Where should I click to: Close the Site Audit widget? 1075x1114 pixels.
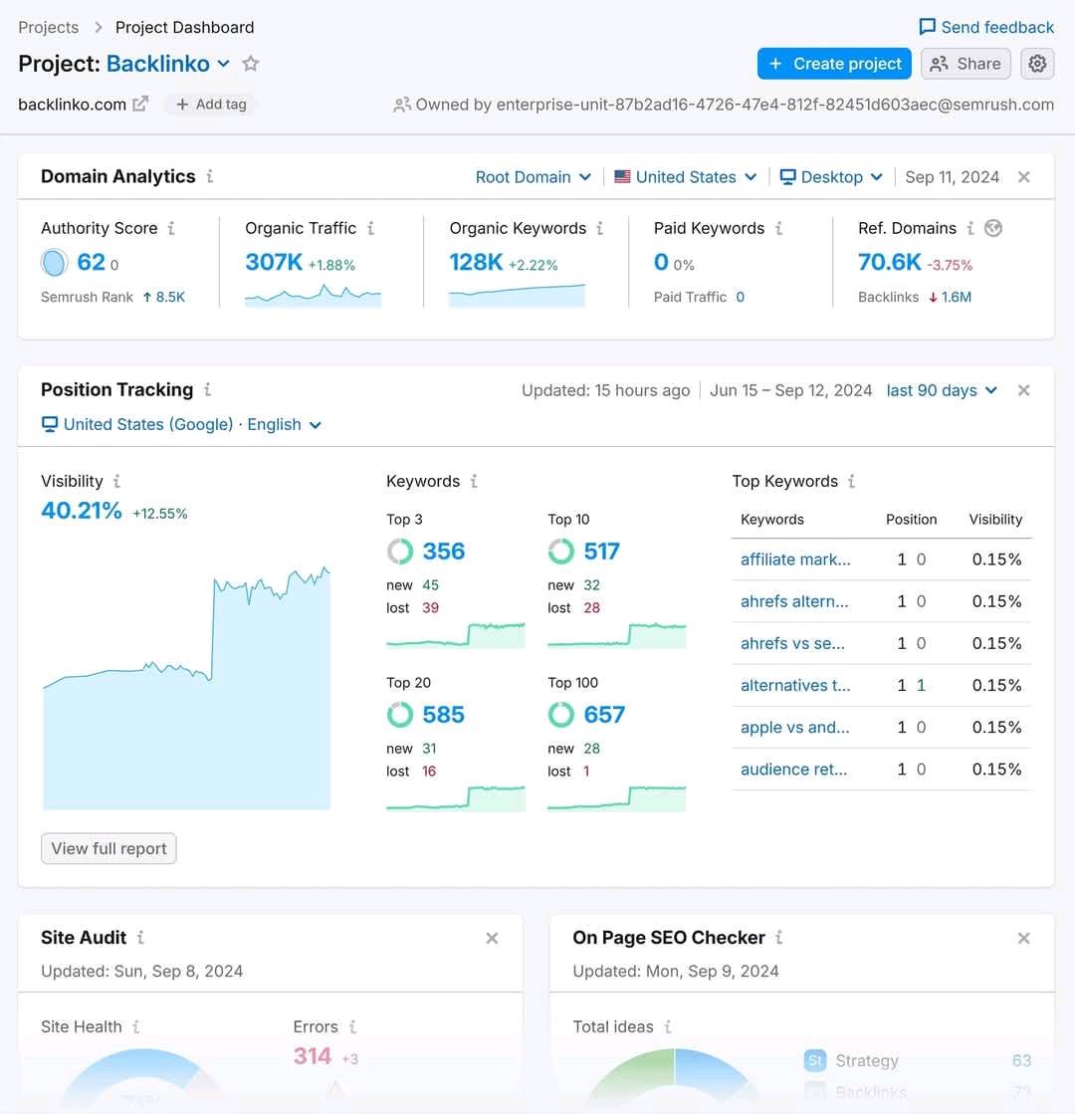point(492,938)
